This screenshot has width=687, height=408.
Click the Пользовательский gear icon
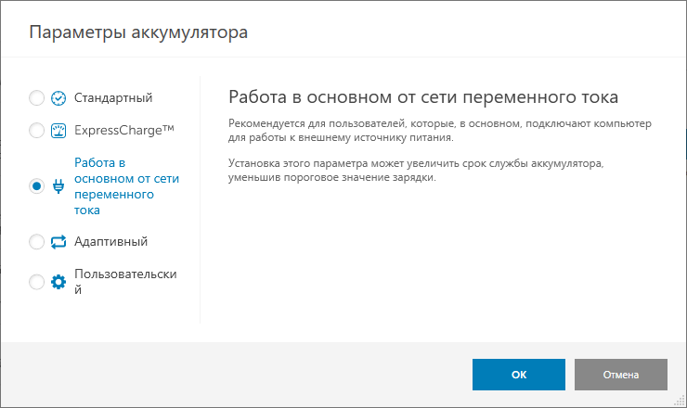[58, 282]
